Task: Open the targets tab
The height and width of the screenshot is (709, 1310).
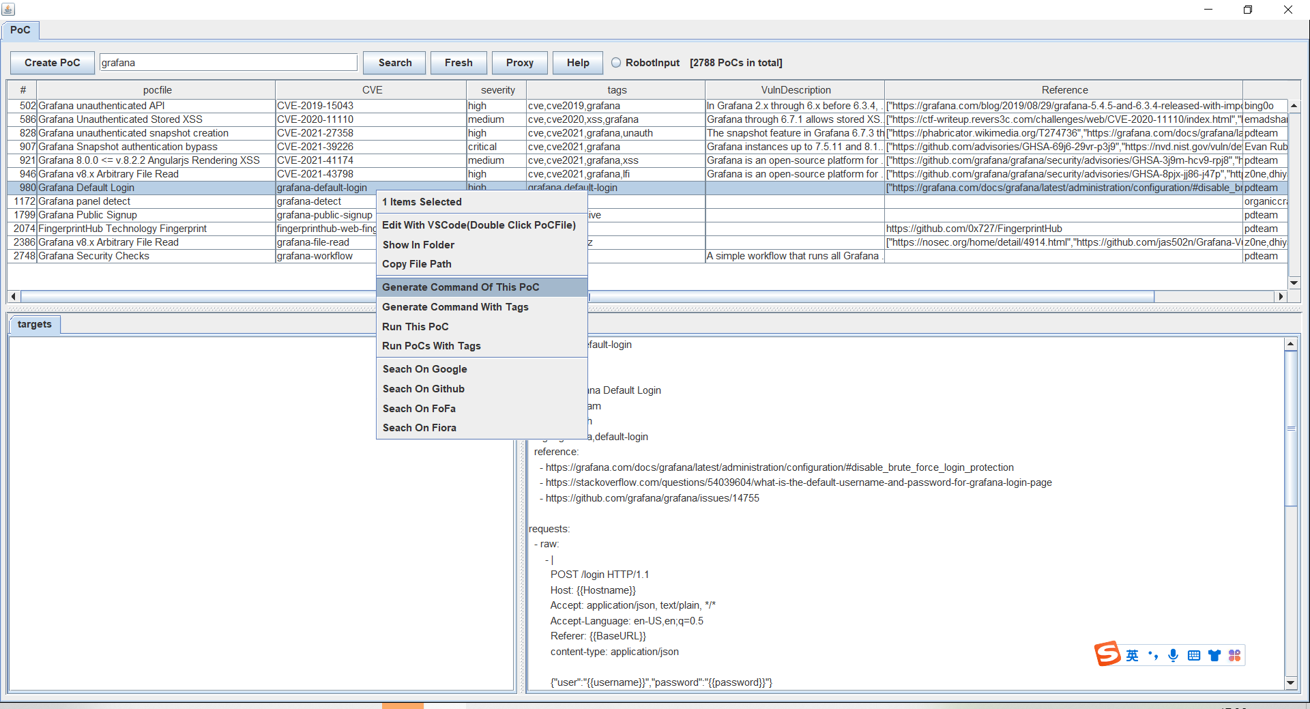Action: [35, 324]
